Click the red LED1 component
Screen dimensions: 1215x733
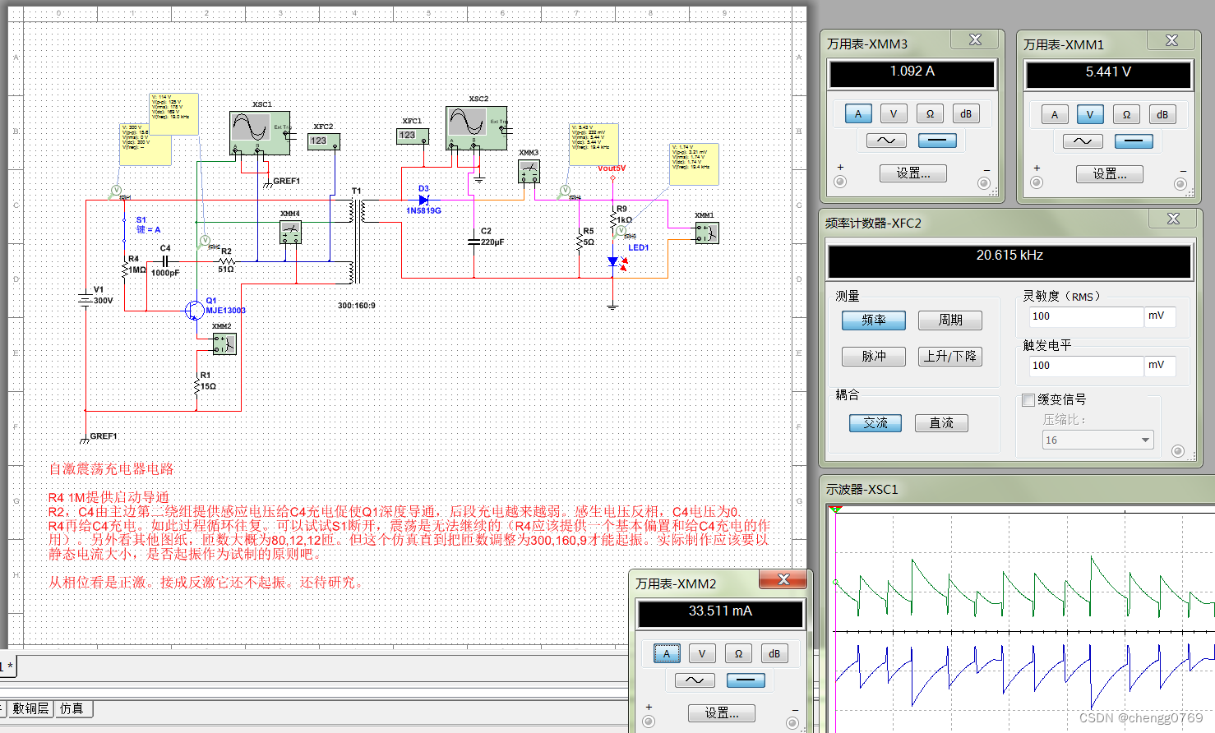pos(615,262)
